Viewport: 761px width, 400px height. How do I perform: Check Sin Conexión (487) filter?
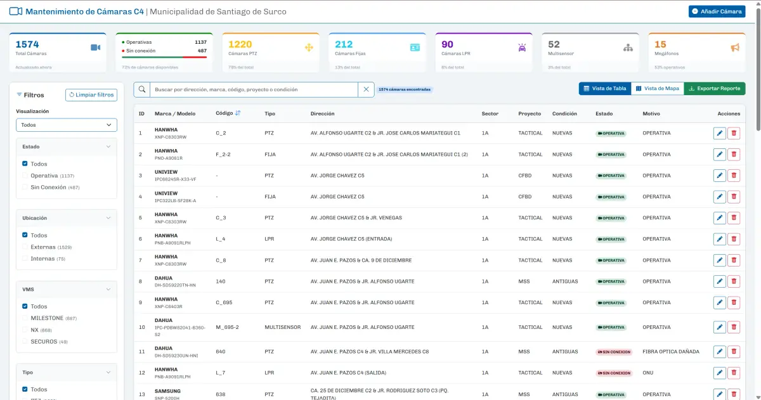[x=25, y=187]
